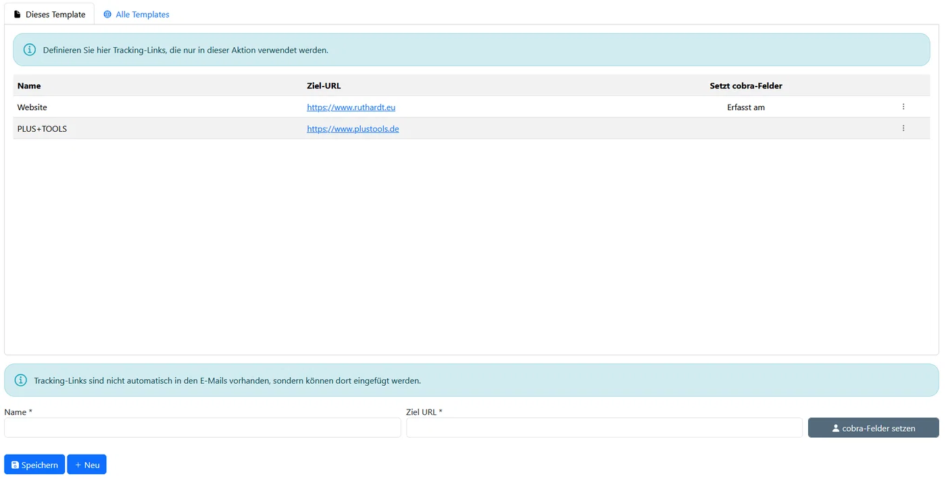Click the Ziel URL input field

[x=604, y=428]
